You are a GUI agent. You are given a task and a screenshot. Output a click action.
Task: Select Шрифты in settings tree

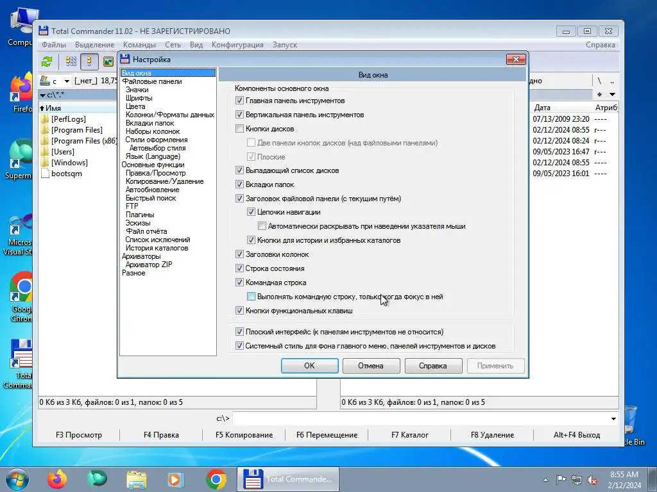pos(139,98)
